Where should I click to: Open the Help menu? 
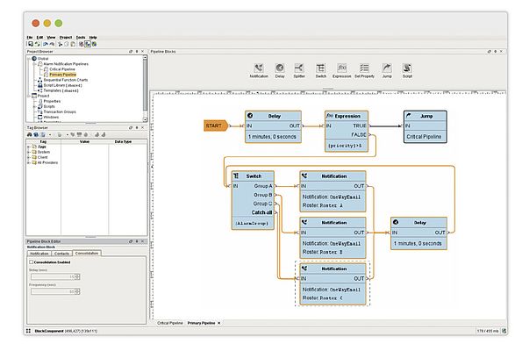[x=93, y=38]
